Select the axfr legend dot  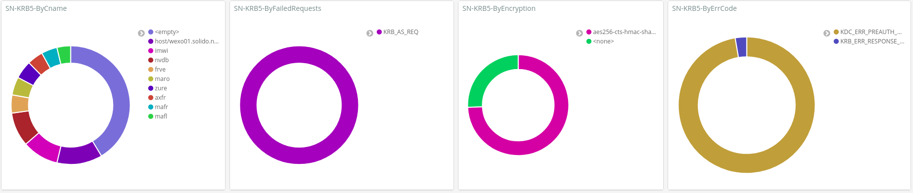tap(151, 98)
